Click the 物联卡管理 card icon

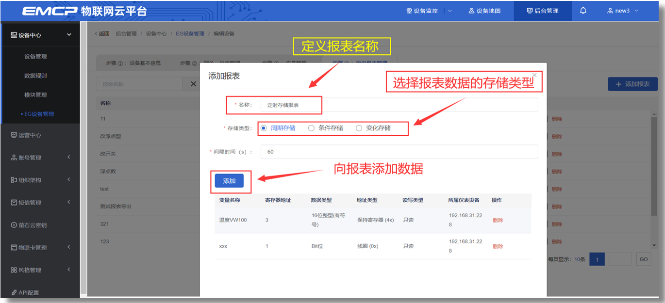pyautogui.click(x=14, y=247)
